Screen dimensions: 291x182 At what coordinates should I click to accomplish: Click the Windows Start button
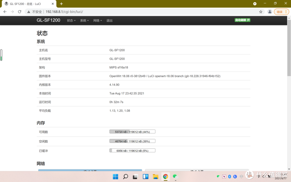coord(115,176)
